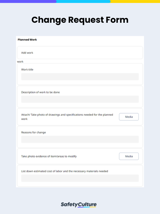Click the small 'work' section label
The height and width of the screenshot is (214, 160).
pos(20,62)
